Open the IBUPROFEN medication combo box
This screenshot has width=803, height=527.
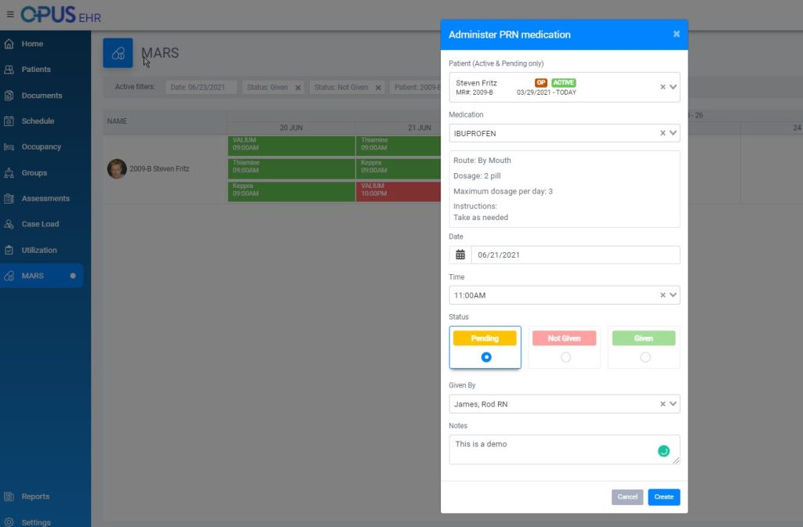click(x=565, y=133)
